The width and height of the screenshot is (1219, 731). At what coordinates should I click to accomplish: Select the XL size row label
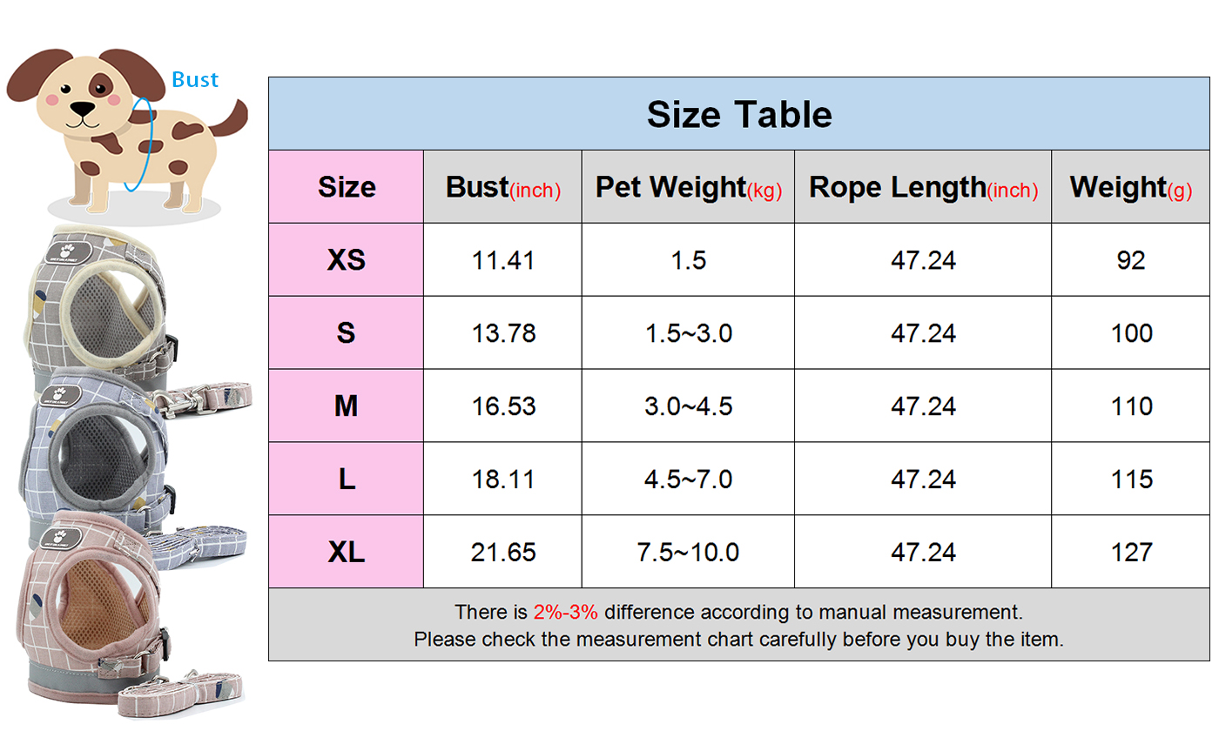pos(347,553)
